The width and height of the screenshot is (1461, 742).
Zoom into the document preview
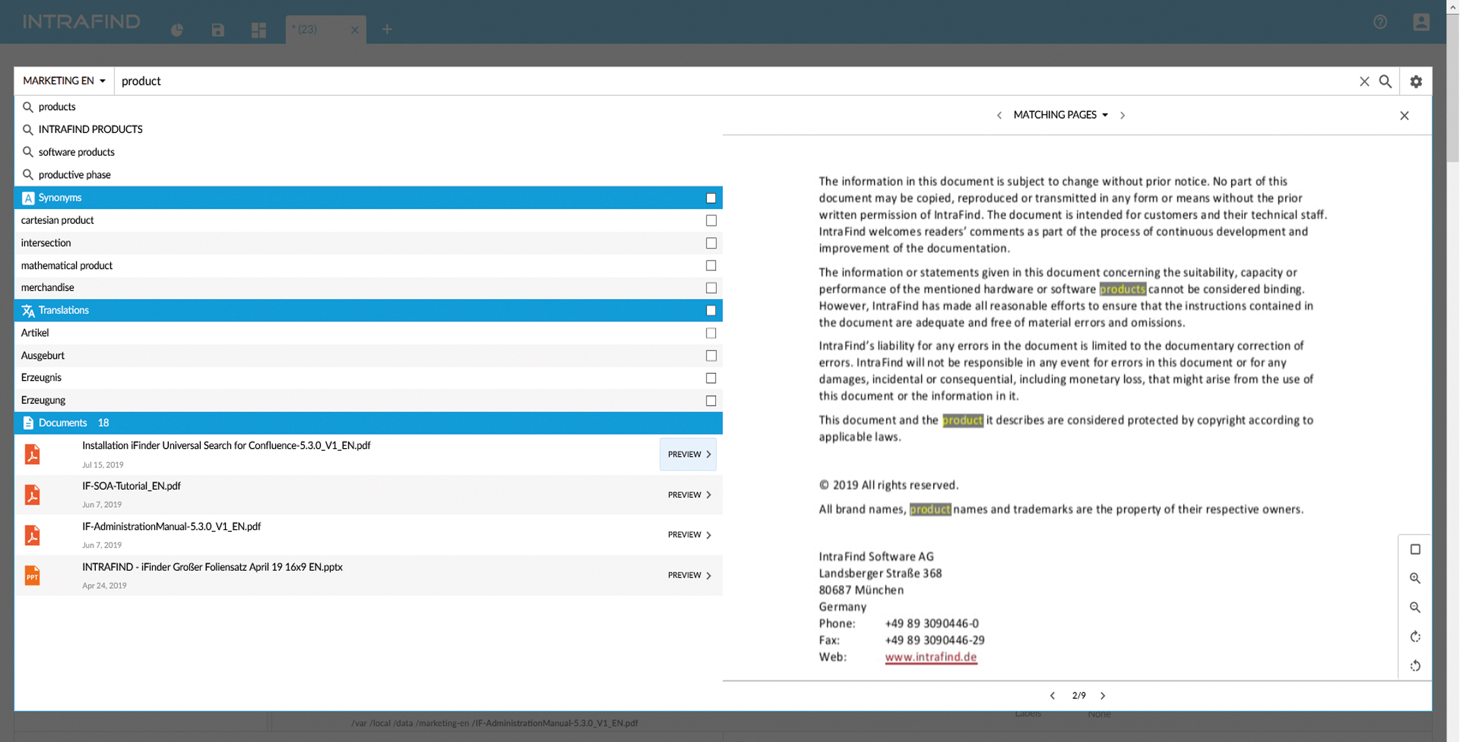point(1415,578)
